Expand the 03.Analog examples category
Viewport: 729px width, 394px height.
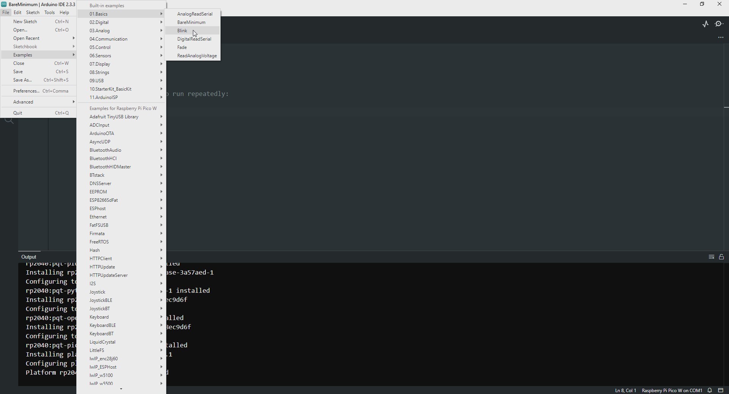(121, 31)
